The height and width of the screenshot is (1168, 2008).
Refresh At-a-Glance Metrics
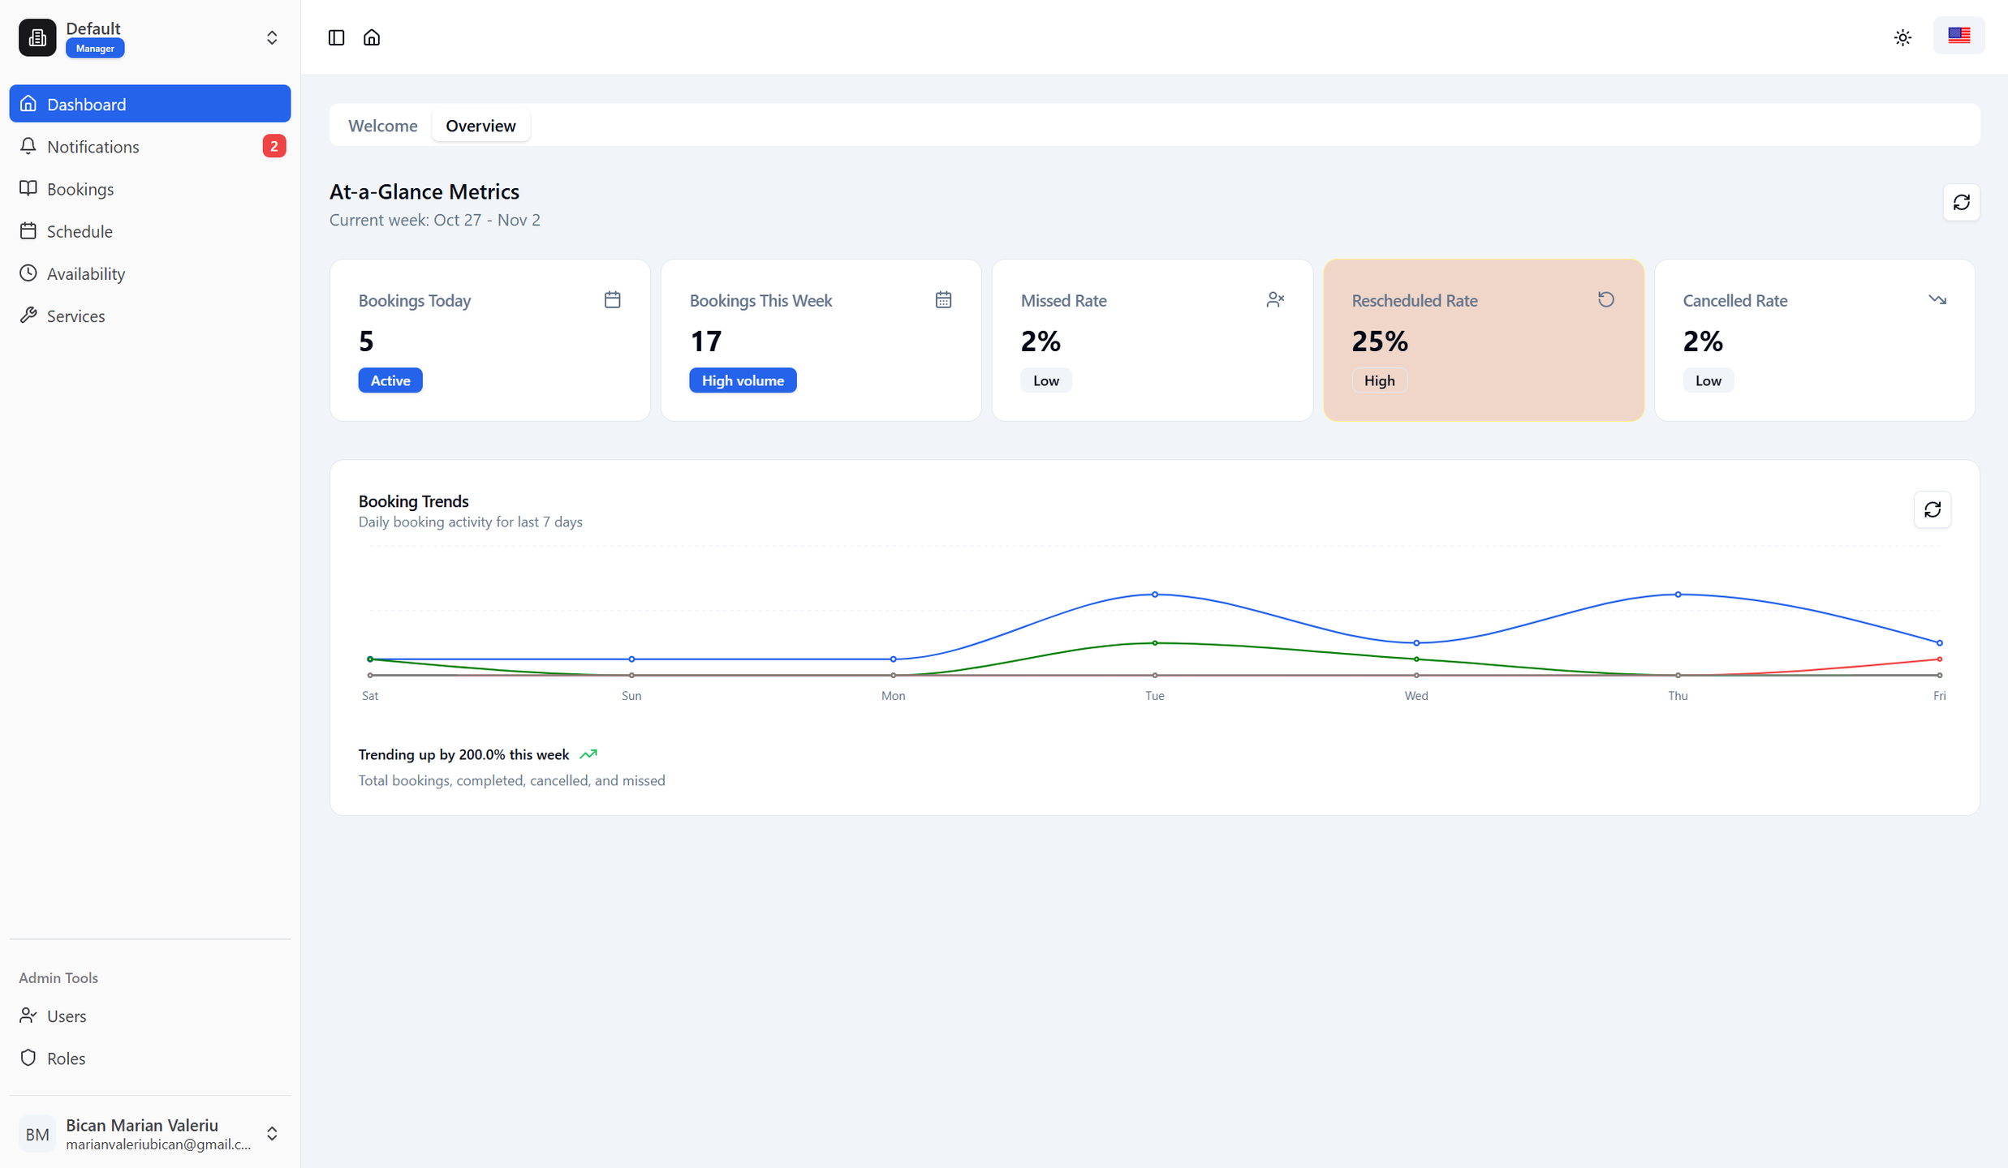[x=1961, y=202]
